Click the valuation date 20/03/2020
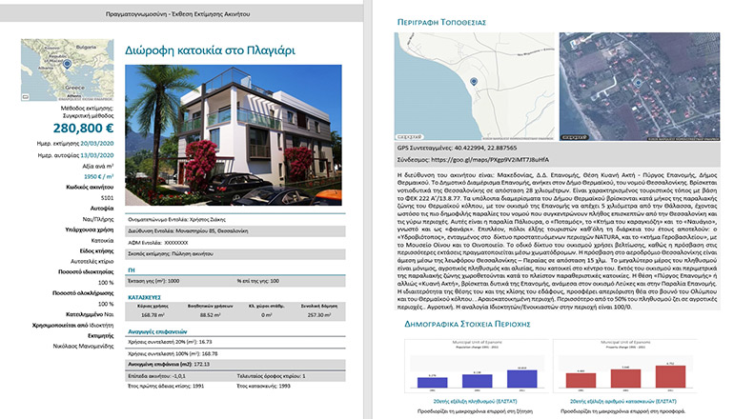The width and height of the screenshot is (734, 419). click(97, 144)
